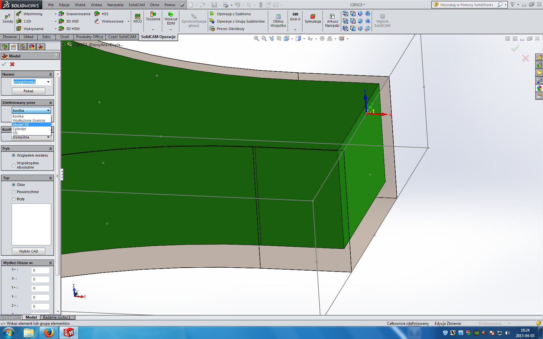Click Oblicz Wszystko calculate icon
Image resolution: width=543 pixels, height=339 pixels.
[x=278, y=21]
